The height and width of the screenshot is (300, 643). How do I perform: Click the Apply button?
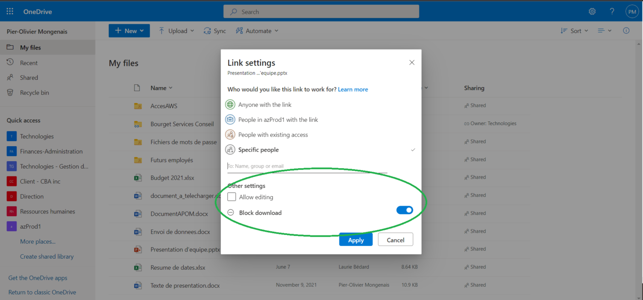(356, 240)
